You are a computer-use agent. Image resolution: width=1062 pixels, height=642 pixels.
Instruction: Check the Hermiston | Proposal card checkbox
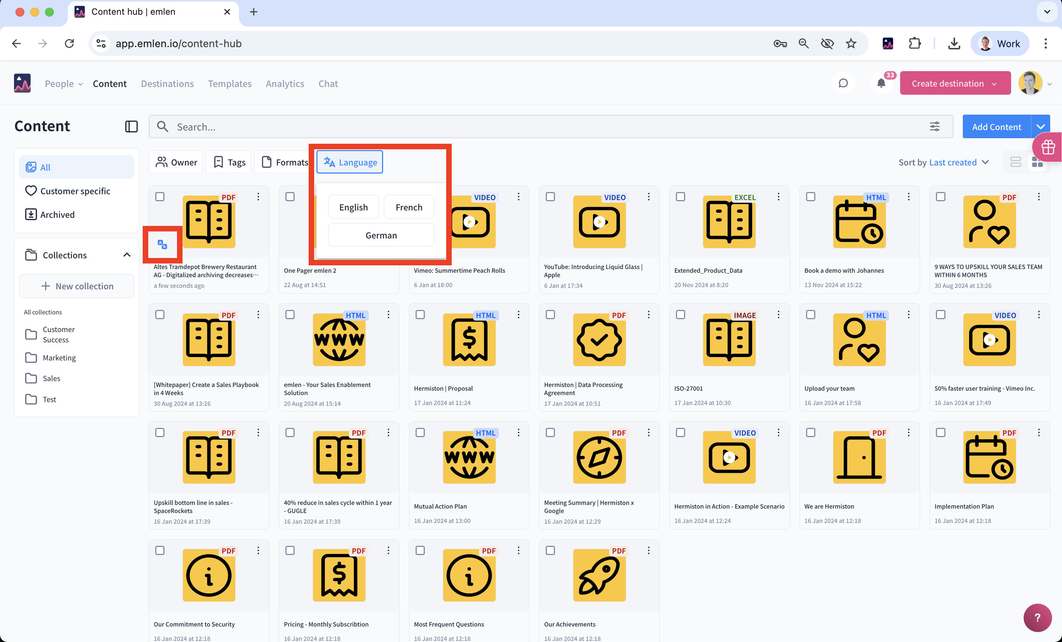420,314
